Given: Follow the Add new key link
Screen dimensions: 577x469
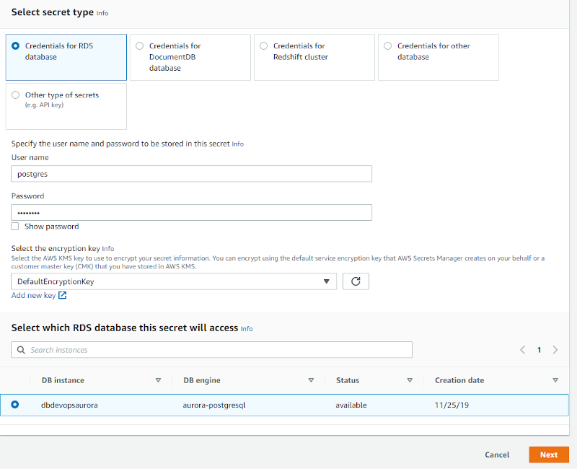Looking at the screenshot, I should [x=33, y=295].
